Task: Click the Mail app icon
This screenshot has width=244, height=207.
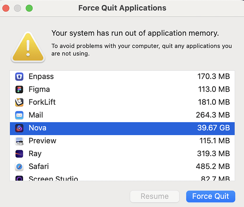Action: [19, 115]
